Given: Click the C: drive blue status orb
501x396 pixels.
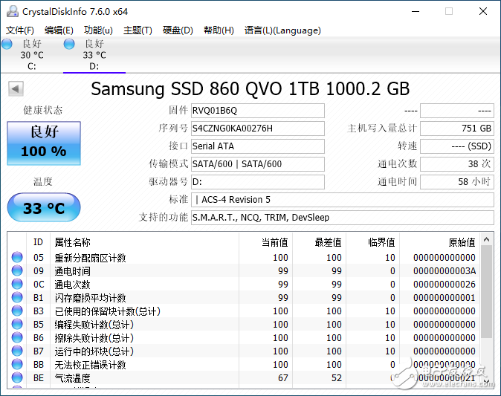Looking at the screenshot, I should pyautogui.click(x=7, y=44).
